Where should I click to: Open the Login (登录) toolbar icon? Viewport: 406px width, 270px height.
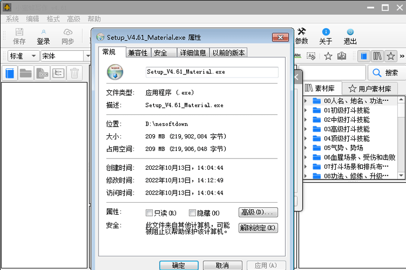(x=43, y=36)
